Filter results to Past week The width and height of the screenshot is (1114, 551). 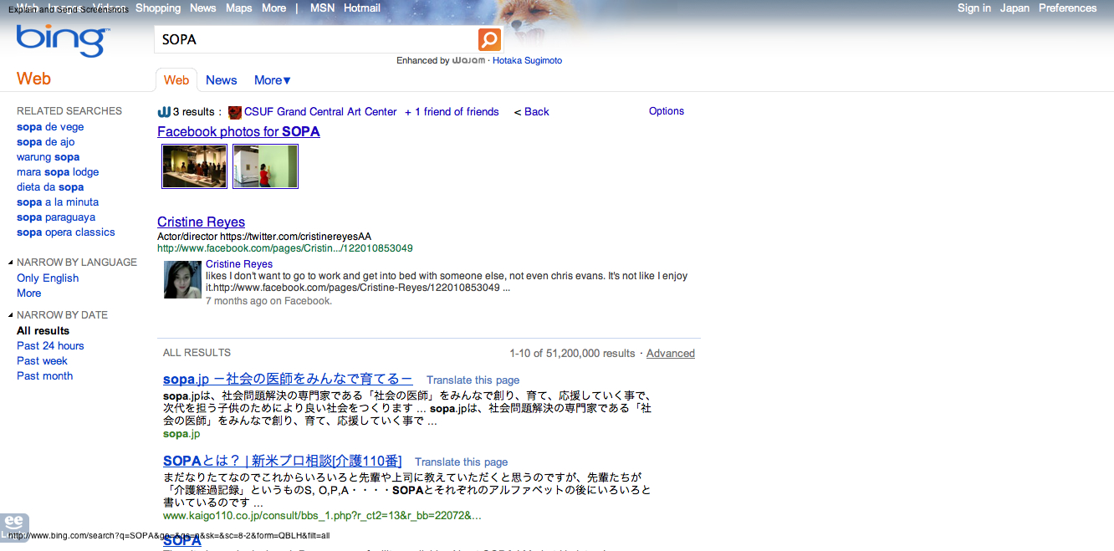click(42, 361)
